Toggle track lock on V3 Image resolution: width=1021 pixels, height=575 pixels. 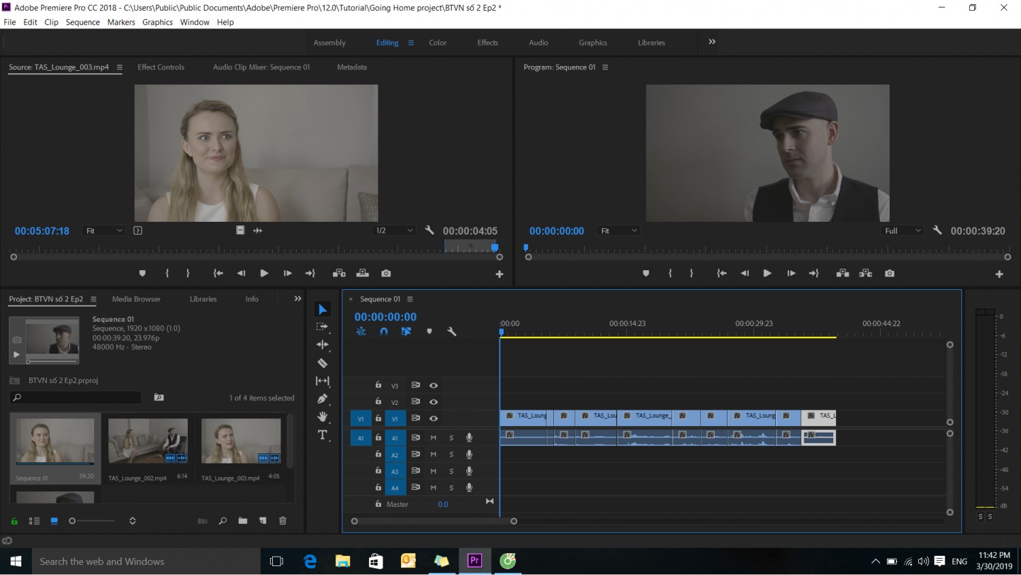point(378,384)
